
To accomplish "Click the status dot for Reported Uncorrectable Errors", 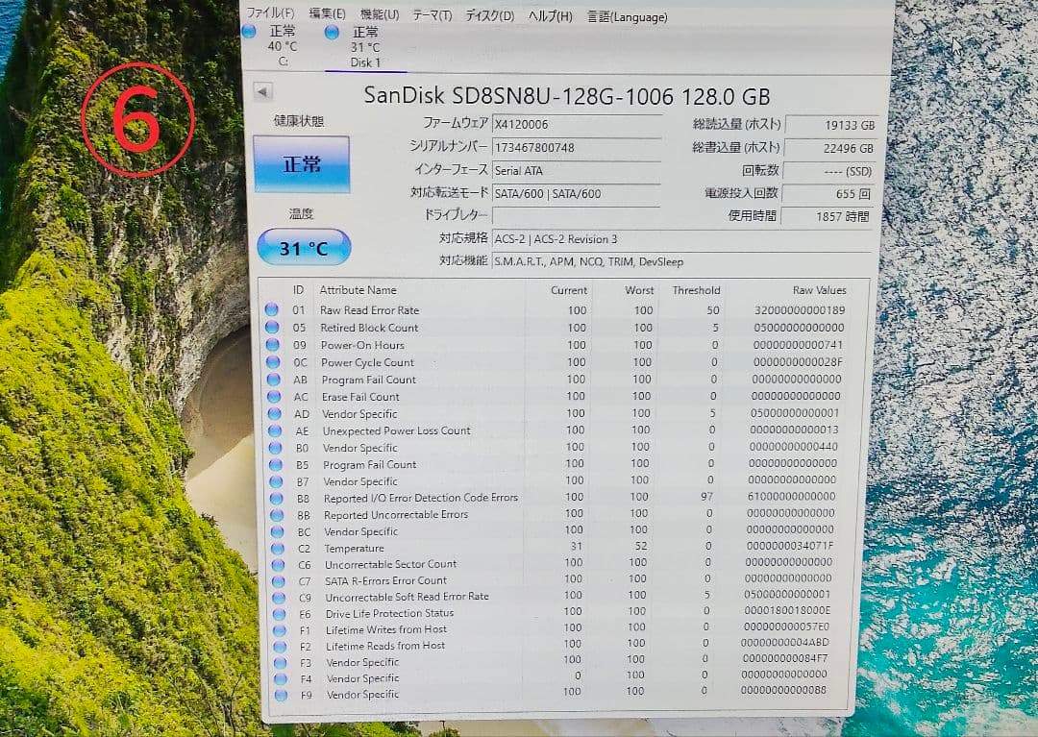I will click(278, 514).
